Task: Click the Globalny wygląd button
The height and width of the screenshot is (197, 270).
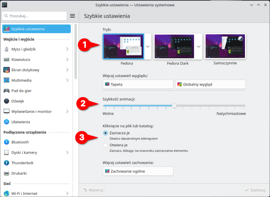Action: click(210, 84)
